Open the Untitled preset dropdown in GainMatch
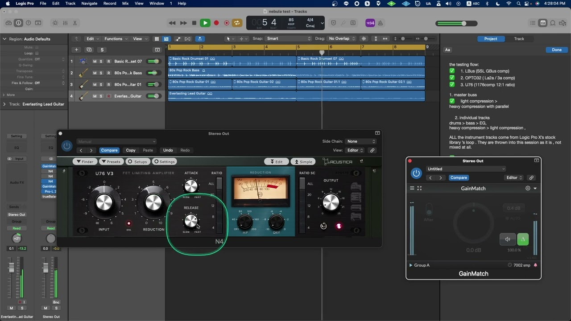This screenshot has width=571, height=321. (466, 169)
